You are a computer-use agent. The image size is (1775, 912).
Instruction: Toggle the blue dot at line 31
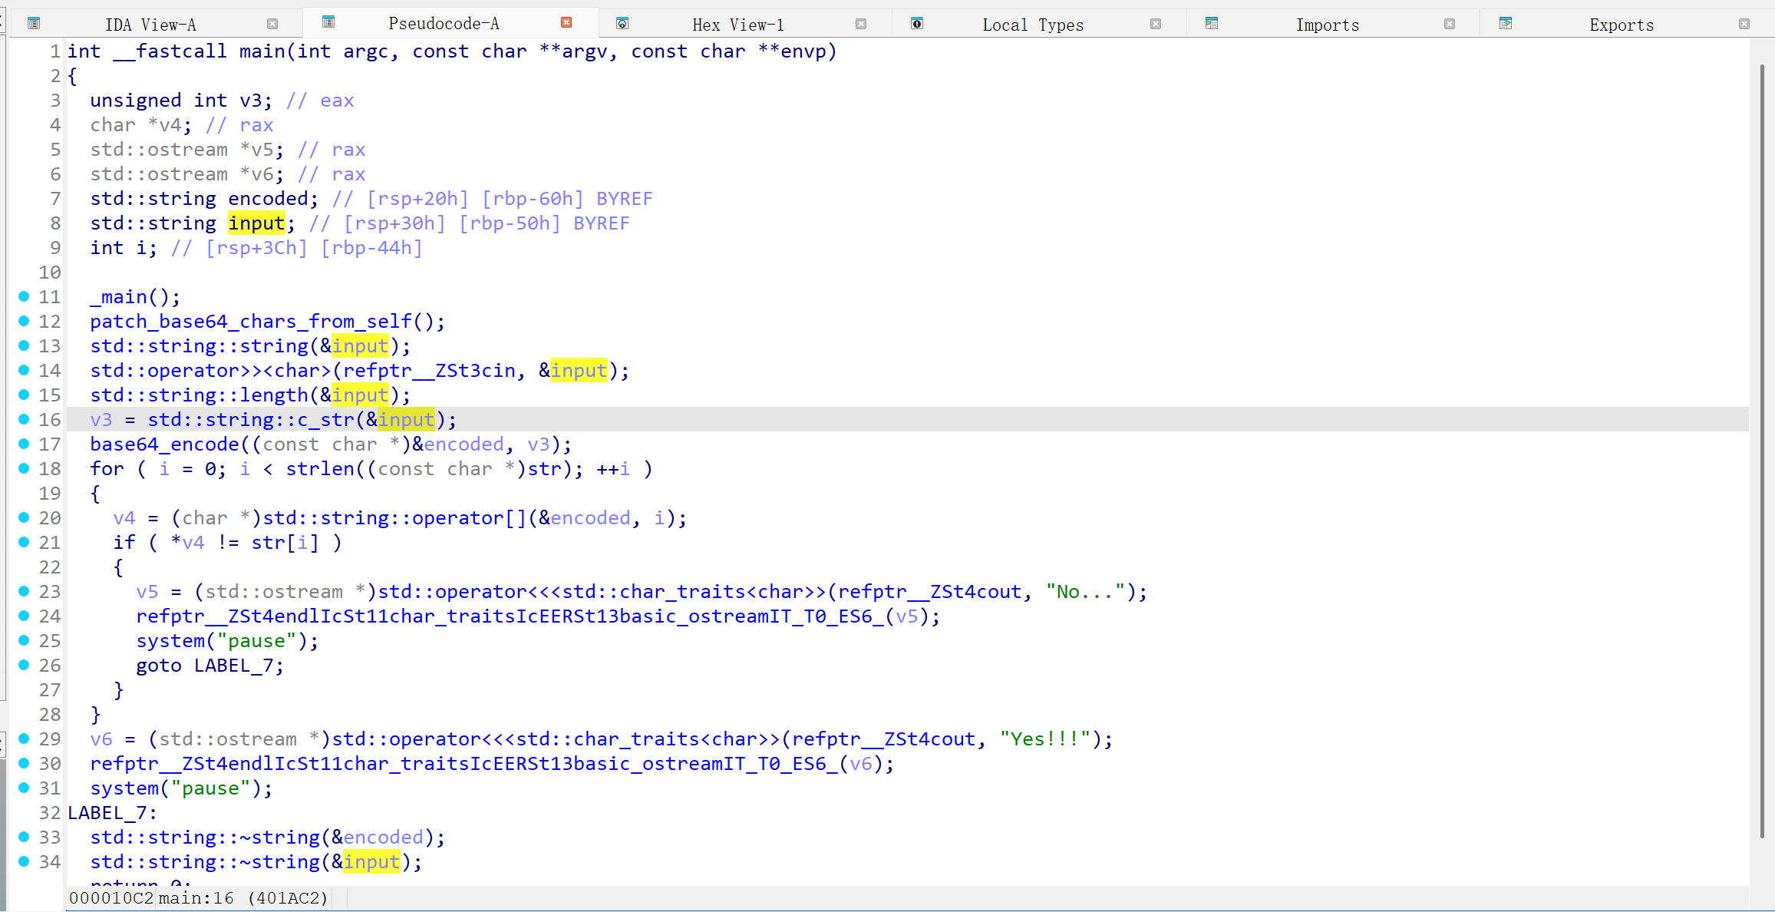[23, 788]
